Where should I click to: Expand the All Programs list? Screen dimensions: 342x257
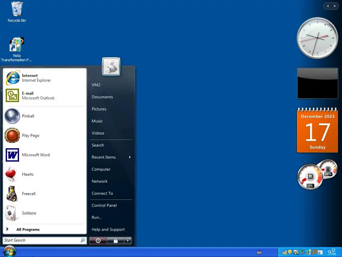[45, 230]
